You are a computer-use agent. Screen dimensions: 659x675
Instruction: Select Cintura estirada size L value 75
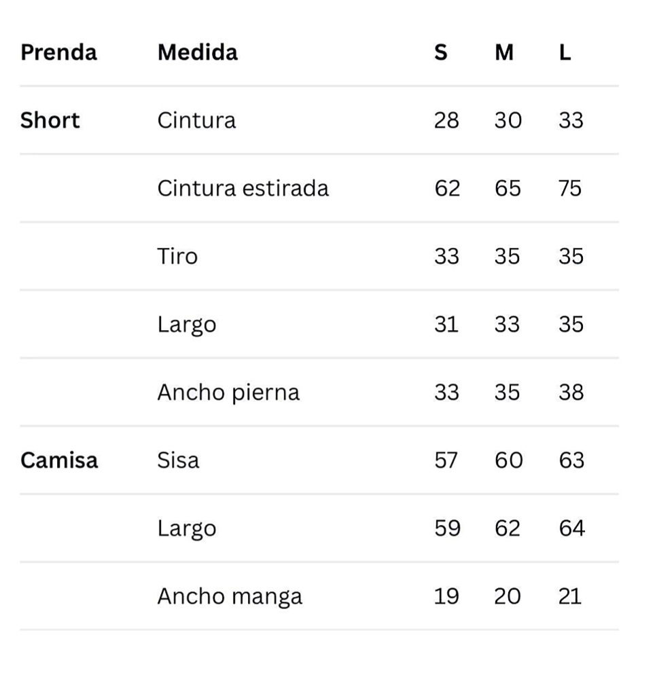pyautogui.click(x=570, y=188)
